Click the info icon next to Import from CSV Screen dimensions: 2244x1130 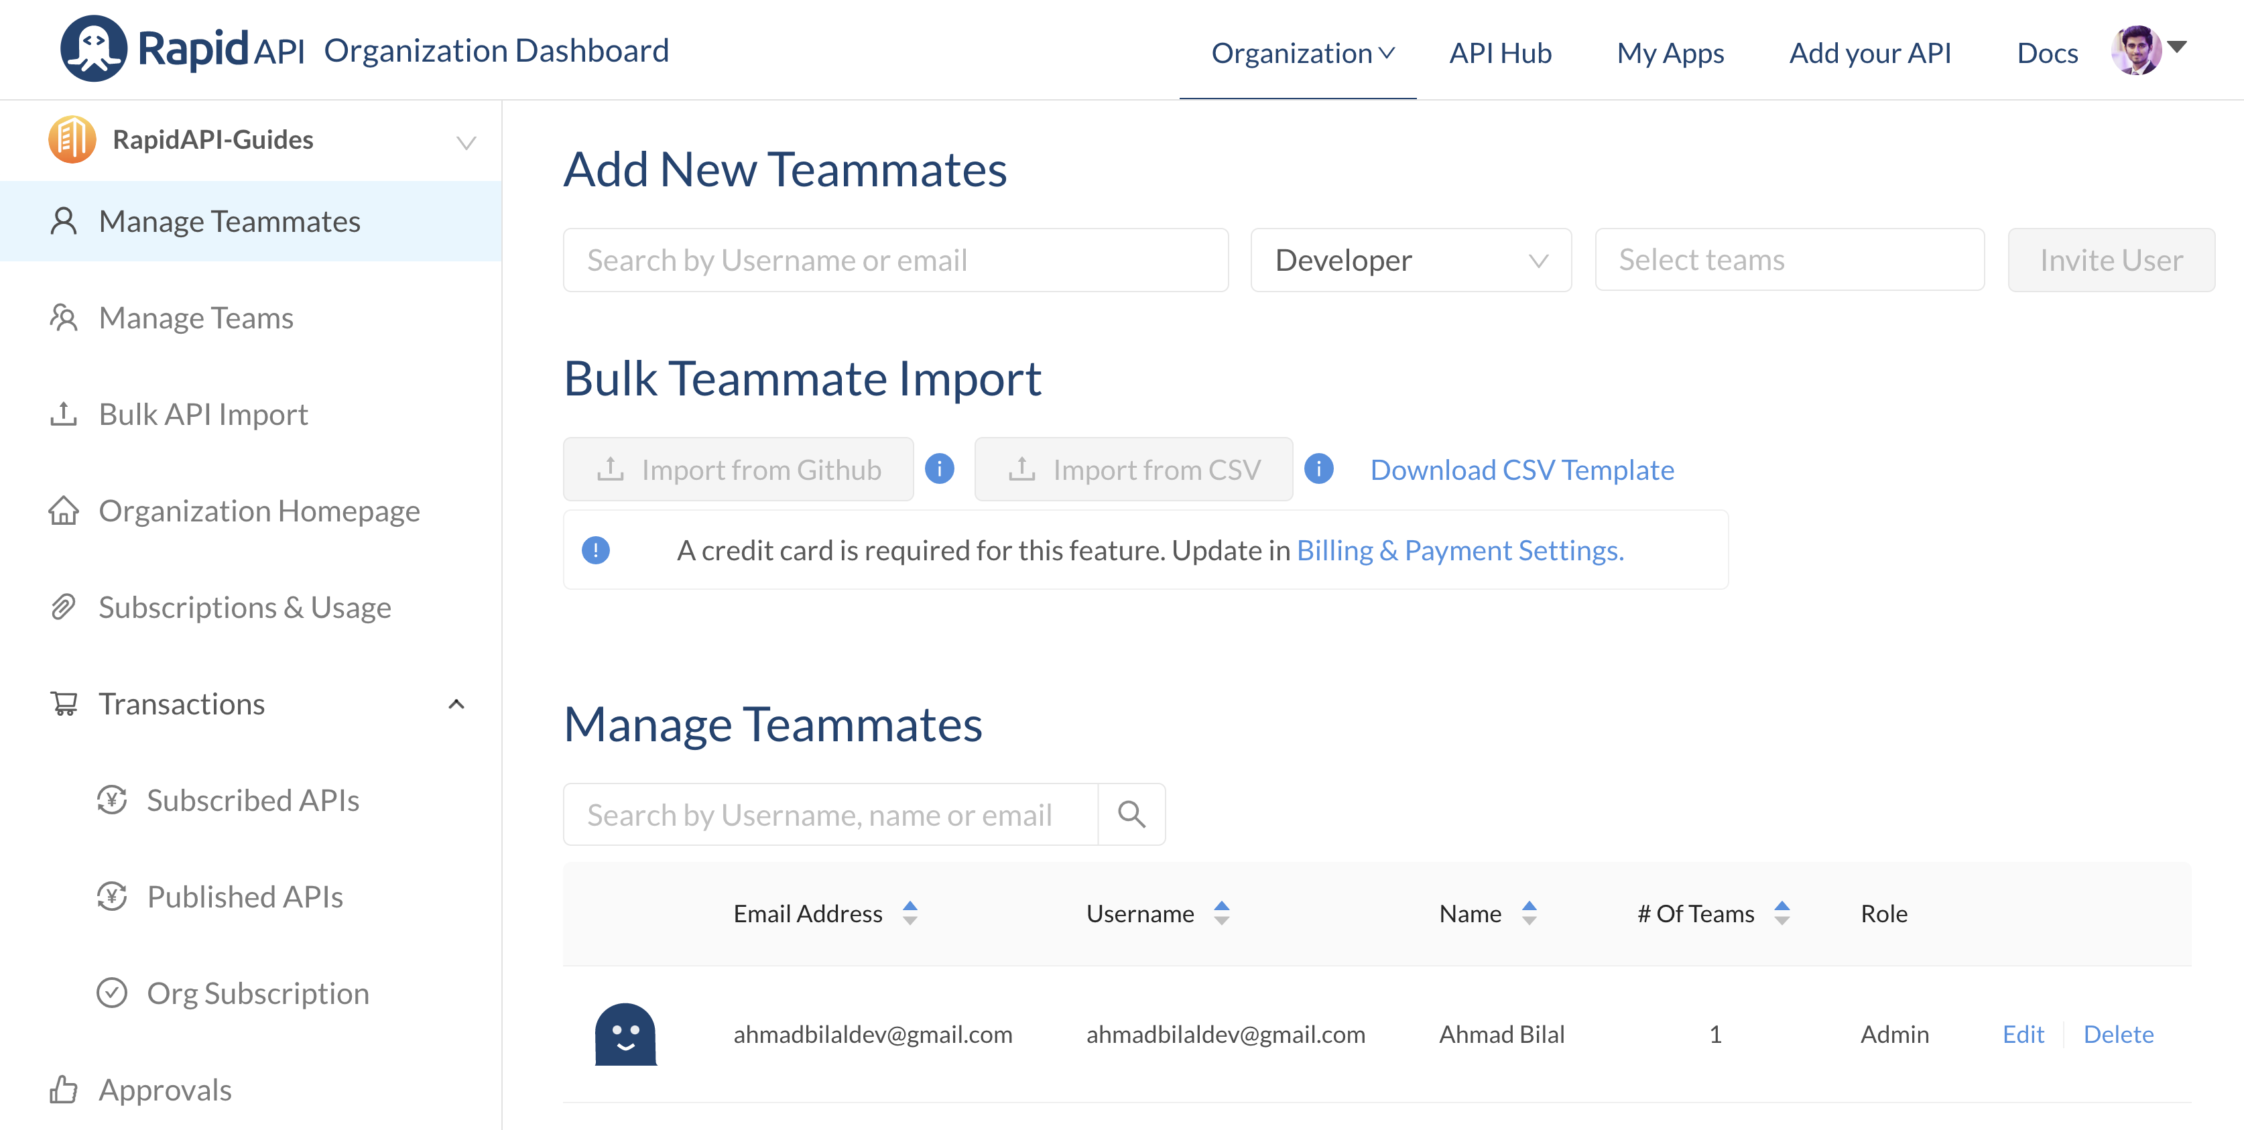coord(1318,468)
